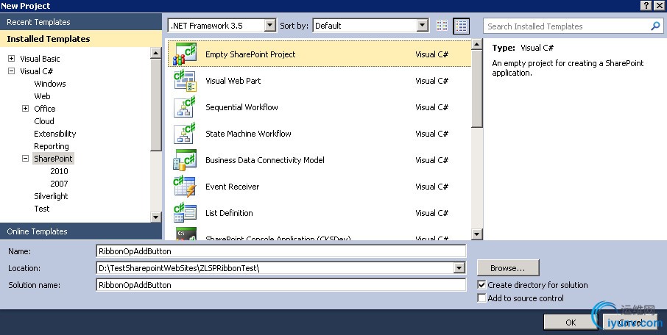Select the Extensibility category
Viewport: 667px width, 335px height.
click(x=55, y=134)
